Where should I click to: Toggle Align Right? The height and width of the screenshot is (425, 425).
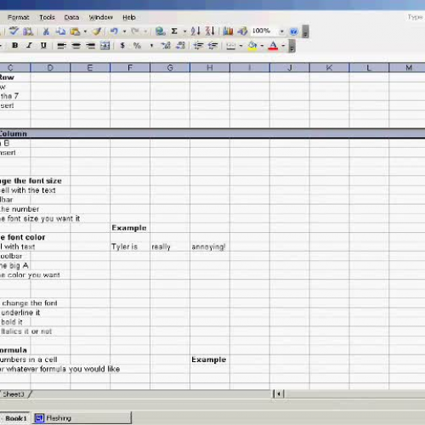pos(90,46)
